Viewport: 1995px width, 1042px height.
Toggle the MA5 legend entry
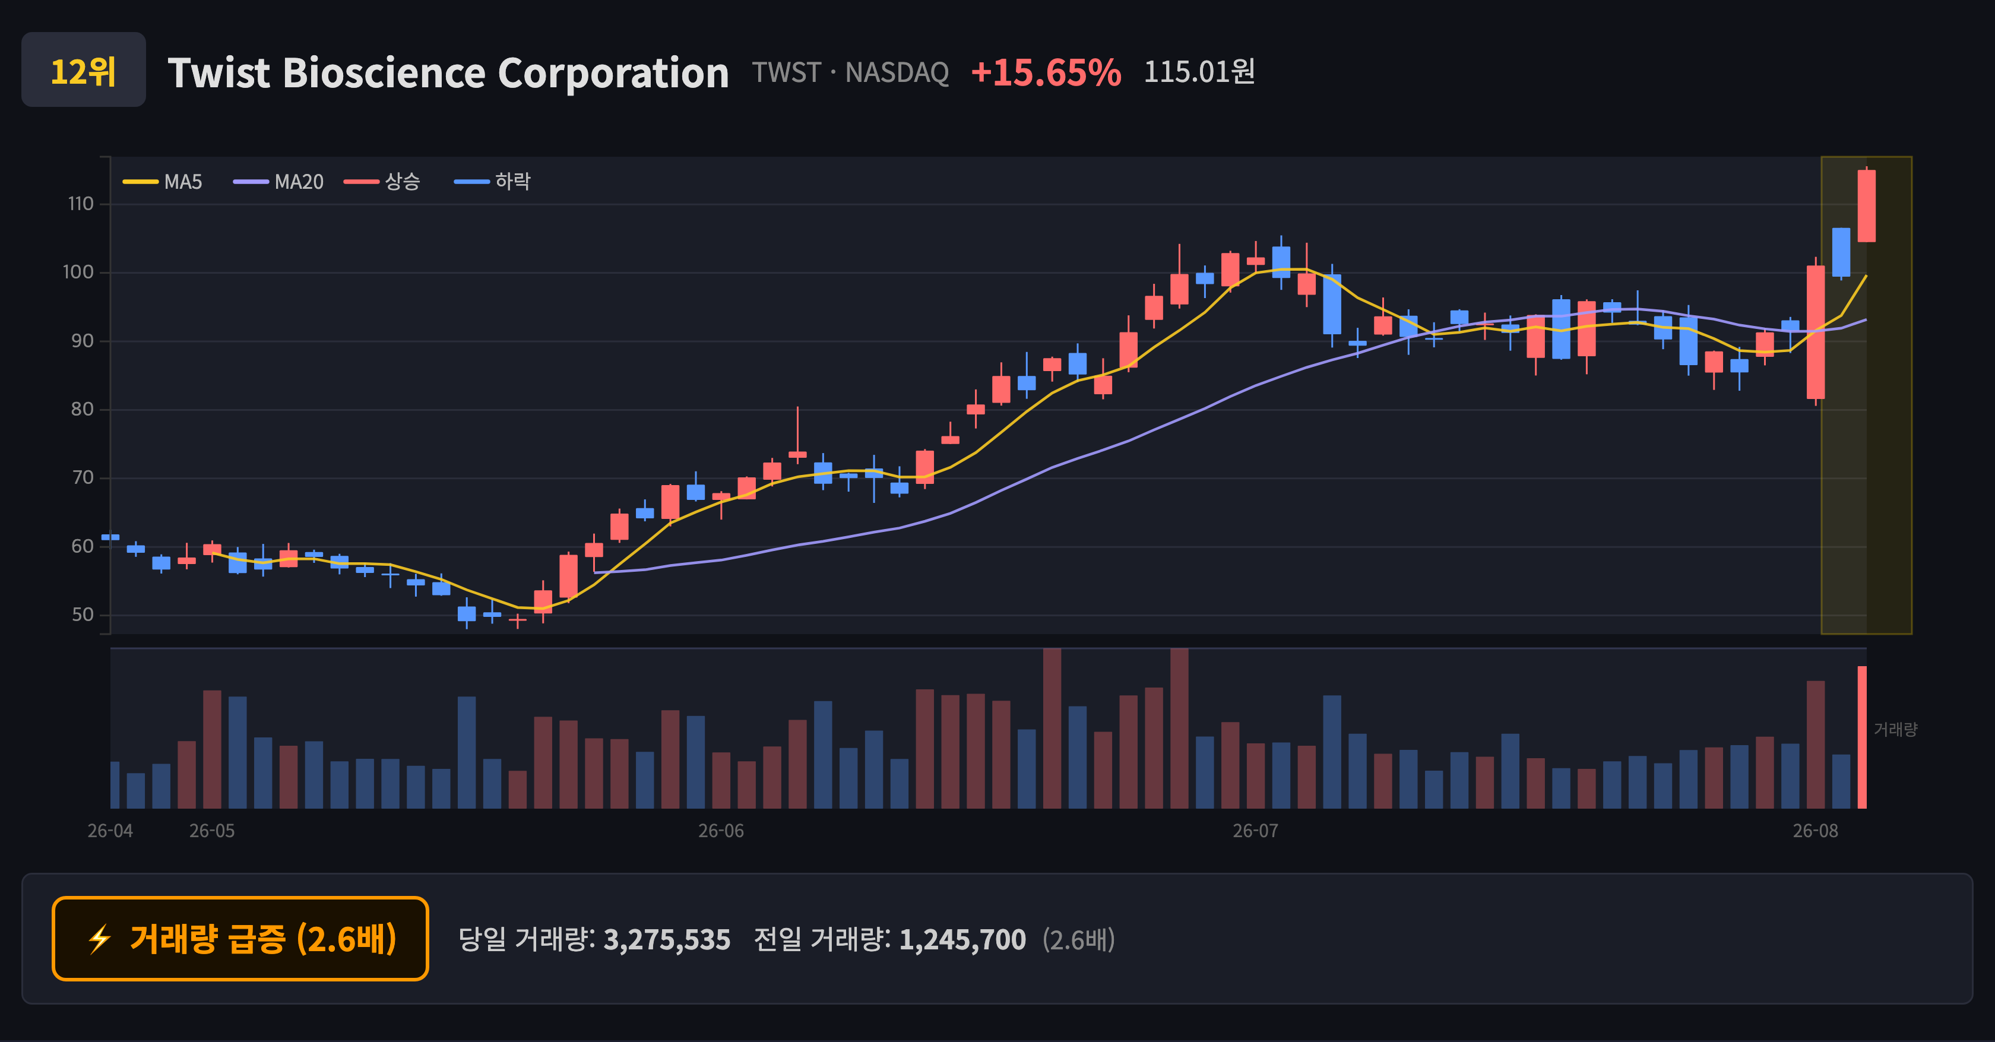[x=163, y=182]
